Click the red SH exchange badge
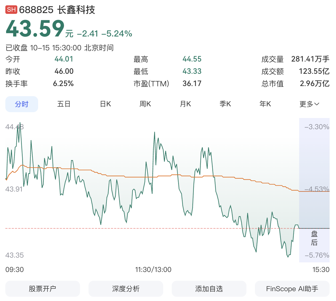This screenshot has width=336, height=301. coord(11,10)
